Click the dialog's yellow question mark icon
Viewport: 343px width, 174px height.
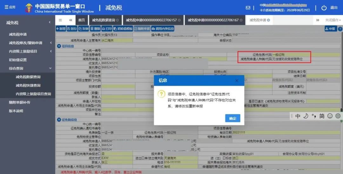pyautogui.click(x=161, y=94)
